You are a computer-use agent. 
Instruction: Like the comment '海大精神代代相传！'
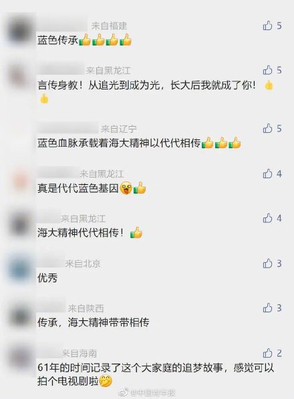[267, 218]
